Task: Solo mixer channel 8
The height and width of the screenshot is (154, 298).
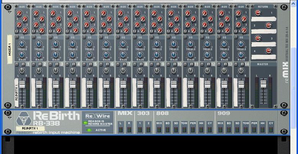Action: tap(141, 64)
